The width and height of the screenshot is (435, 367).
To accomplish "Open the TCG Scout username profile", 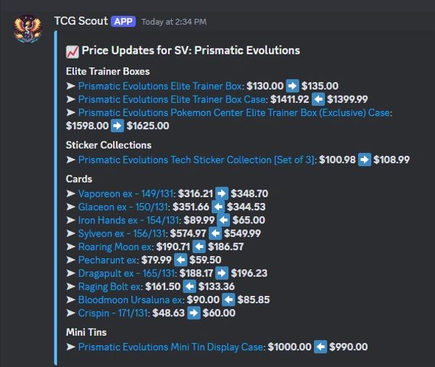I will 80,22.
